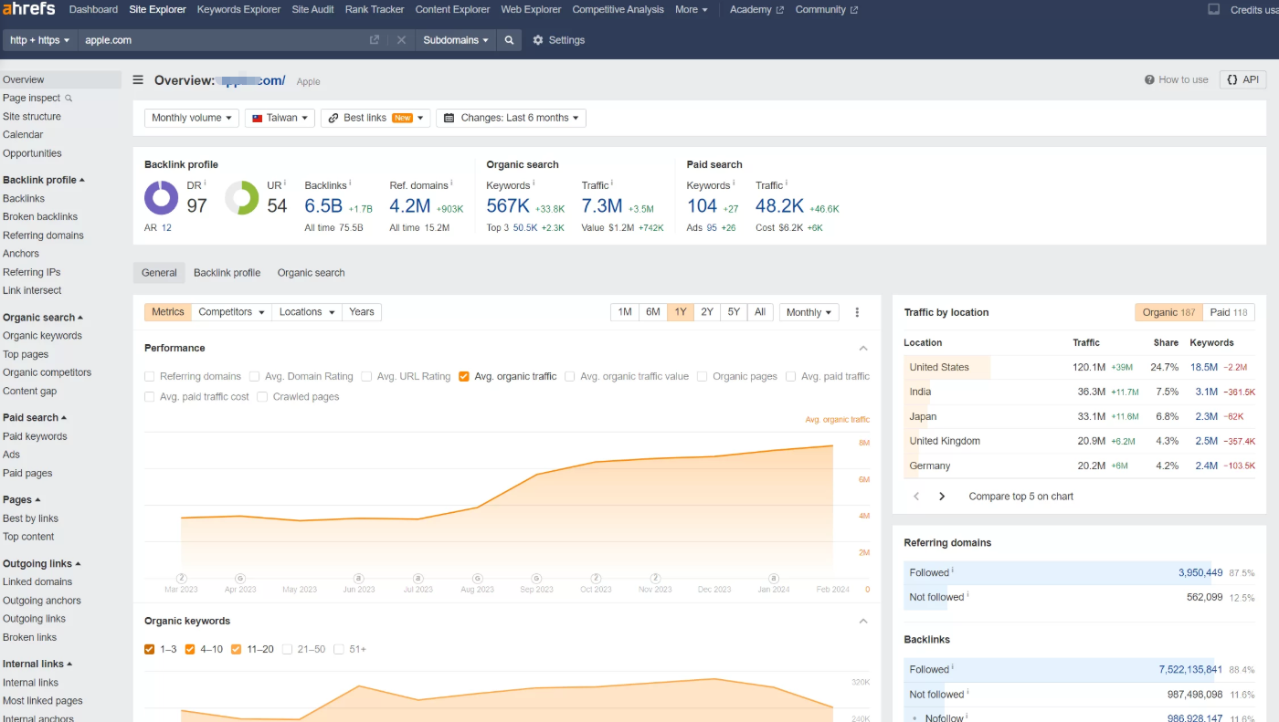
Task: Switch to the Backlink profile tab
Action: [227, 273]
